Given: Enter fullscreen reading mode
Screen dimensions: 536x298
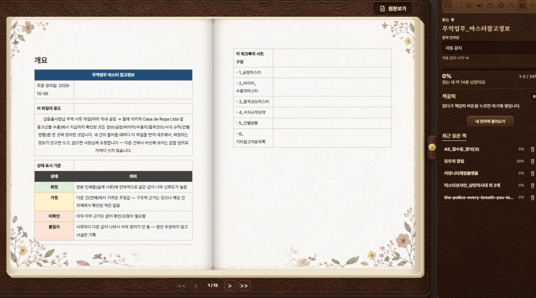Looking at the screenshot, I should point(458,6).
